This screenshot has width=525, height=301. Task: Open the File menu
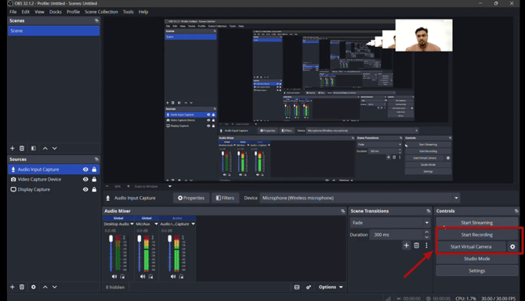tap(13, 12)
